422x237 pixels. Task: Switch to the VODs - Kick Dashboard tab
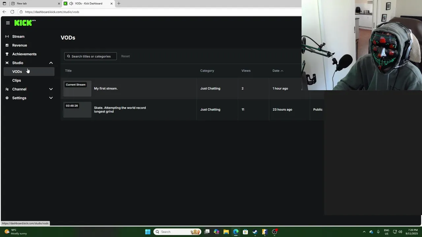pos(88,4)
